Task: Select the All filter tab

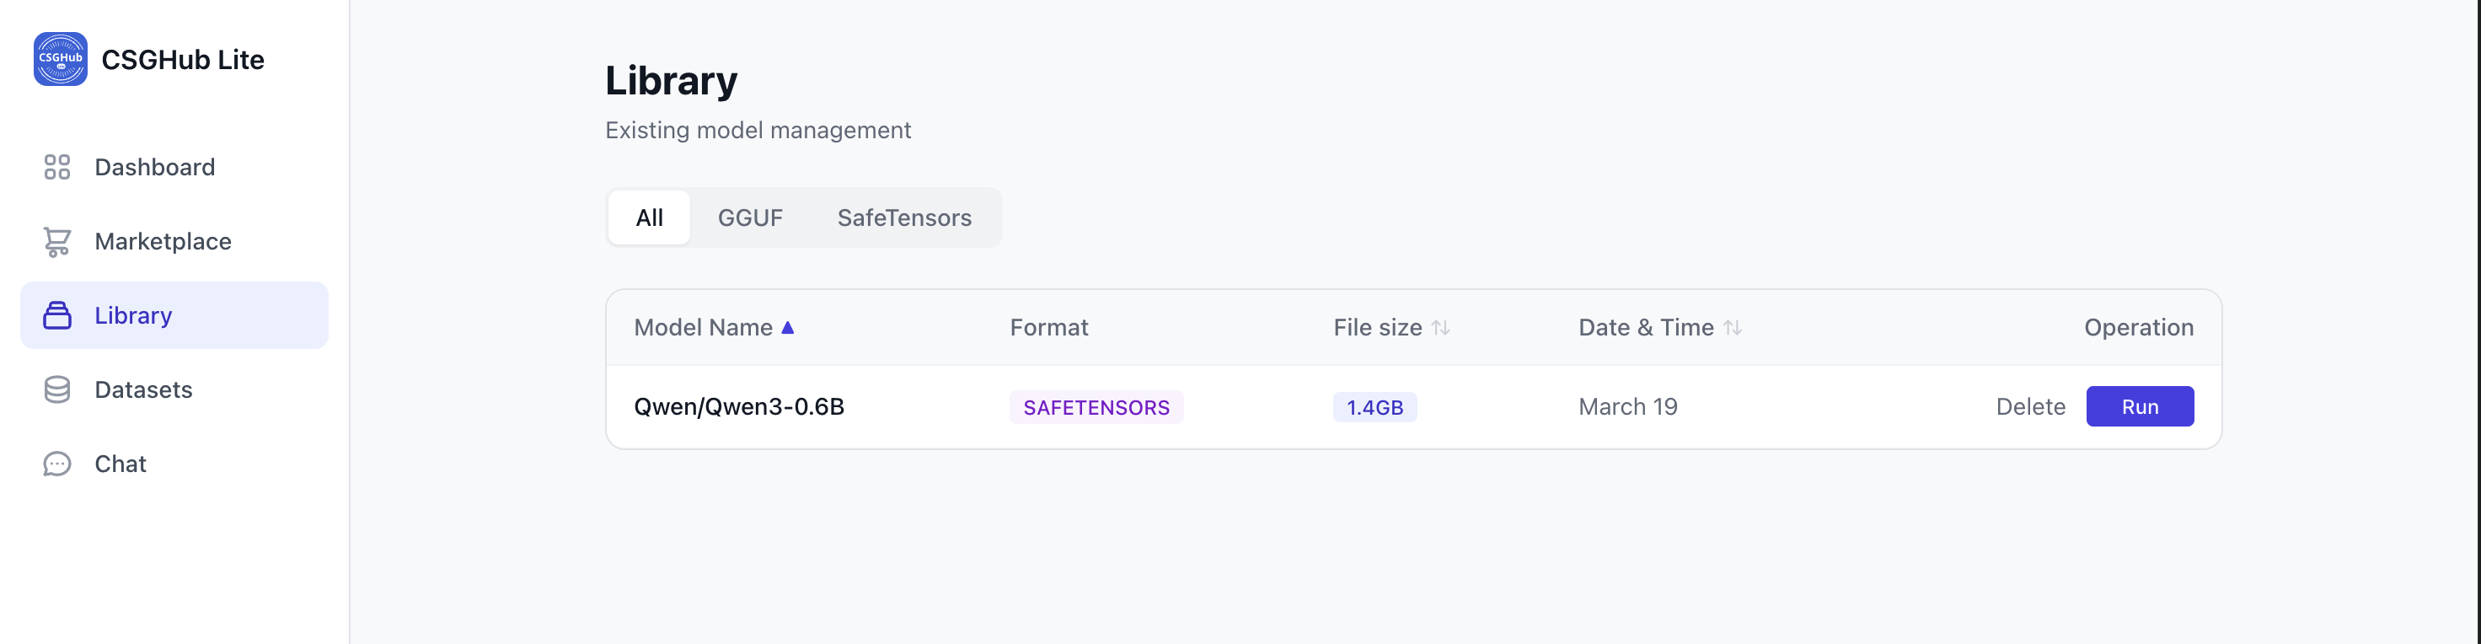Action: click(649, 217)
